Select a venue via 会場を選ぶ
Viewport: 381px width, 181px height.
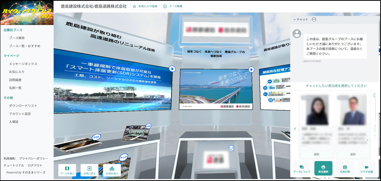coord(112,170)
